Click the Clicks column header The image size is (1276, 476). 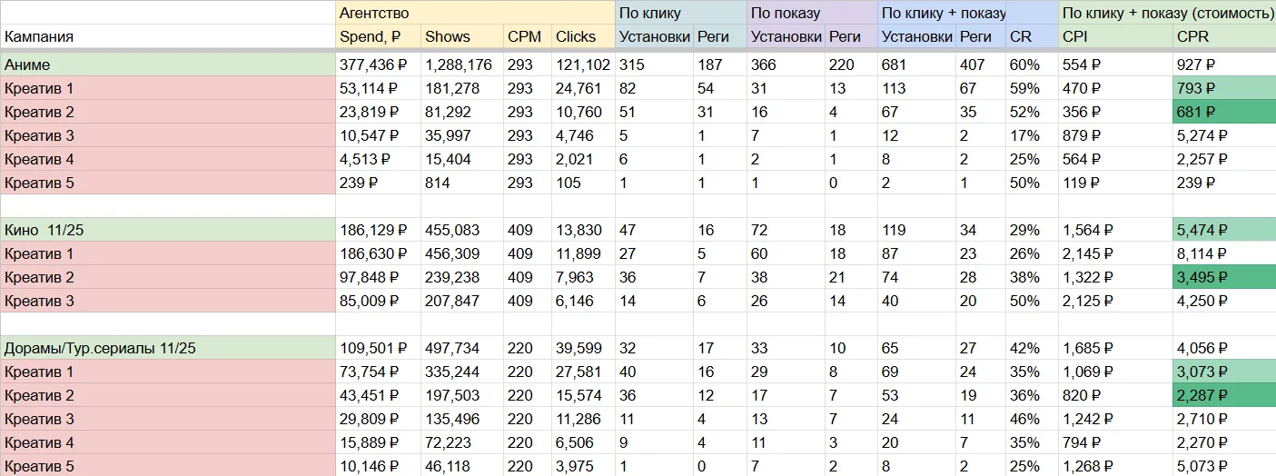[x=583, y=36]
